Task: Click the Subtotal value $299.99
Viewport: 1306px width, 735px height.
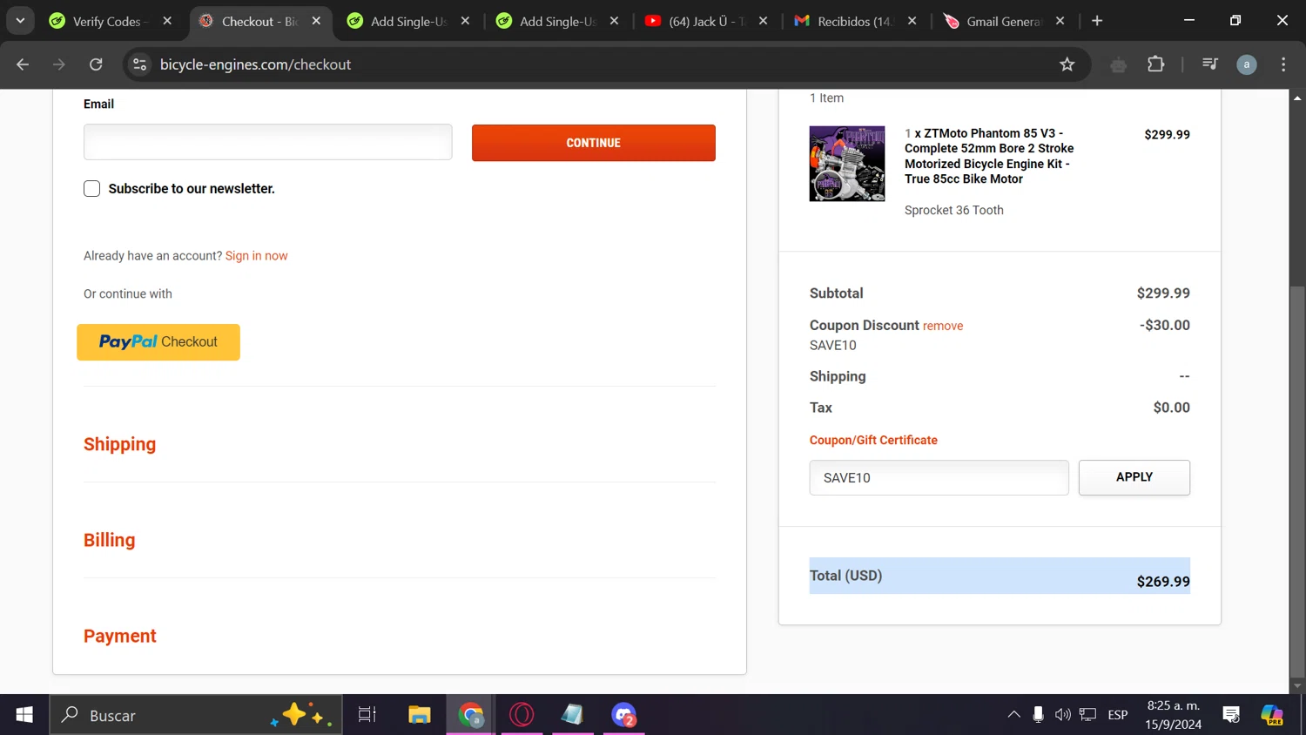Action: [1163, 293]
